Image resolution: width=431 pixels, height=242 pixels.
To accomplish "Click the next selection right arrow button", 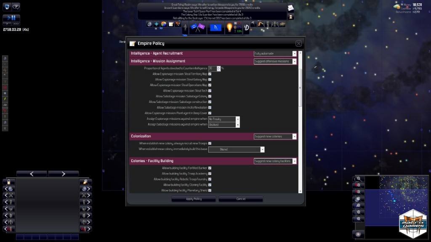I will point(64,174).
